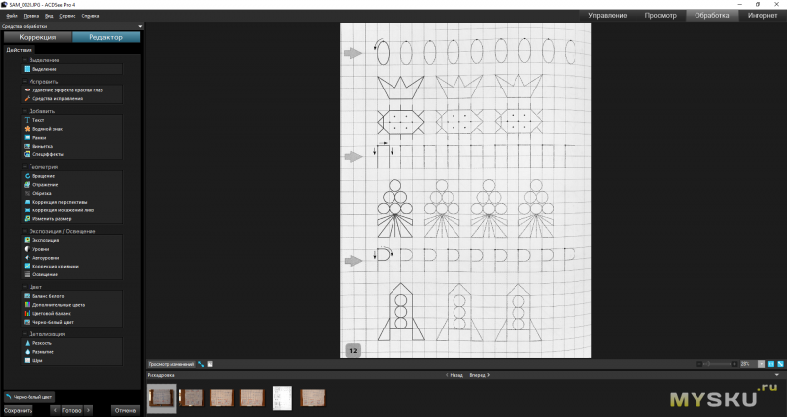Select the white document thumbnail in filmstrip
The image size is (787, 417).
point(283,396)
